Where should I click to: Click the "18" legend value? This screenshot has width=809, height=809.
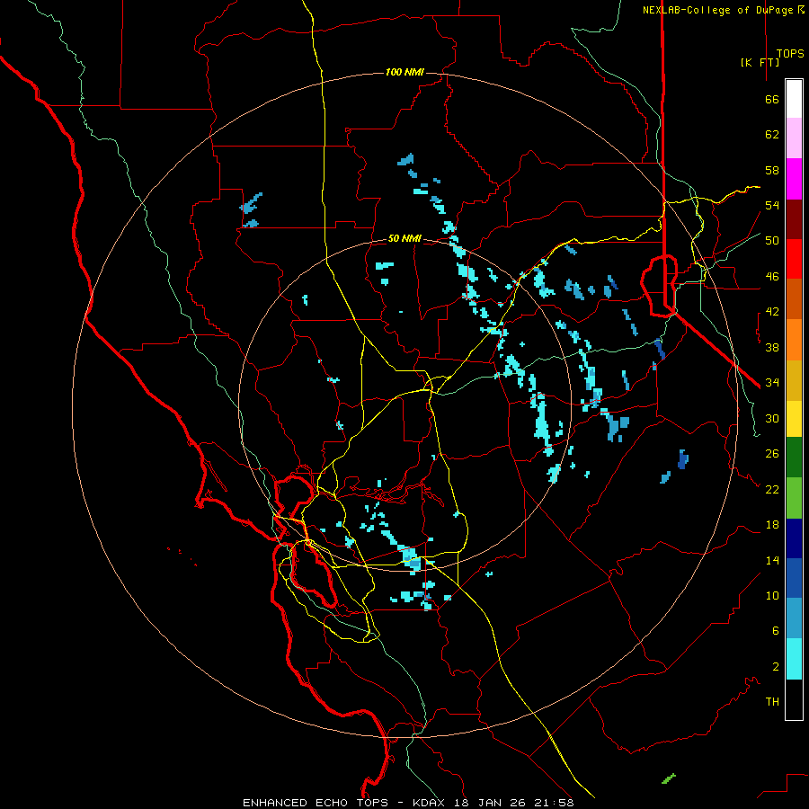(x=772, y=525)
